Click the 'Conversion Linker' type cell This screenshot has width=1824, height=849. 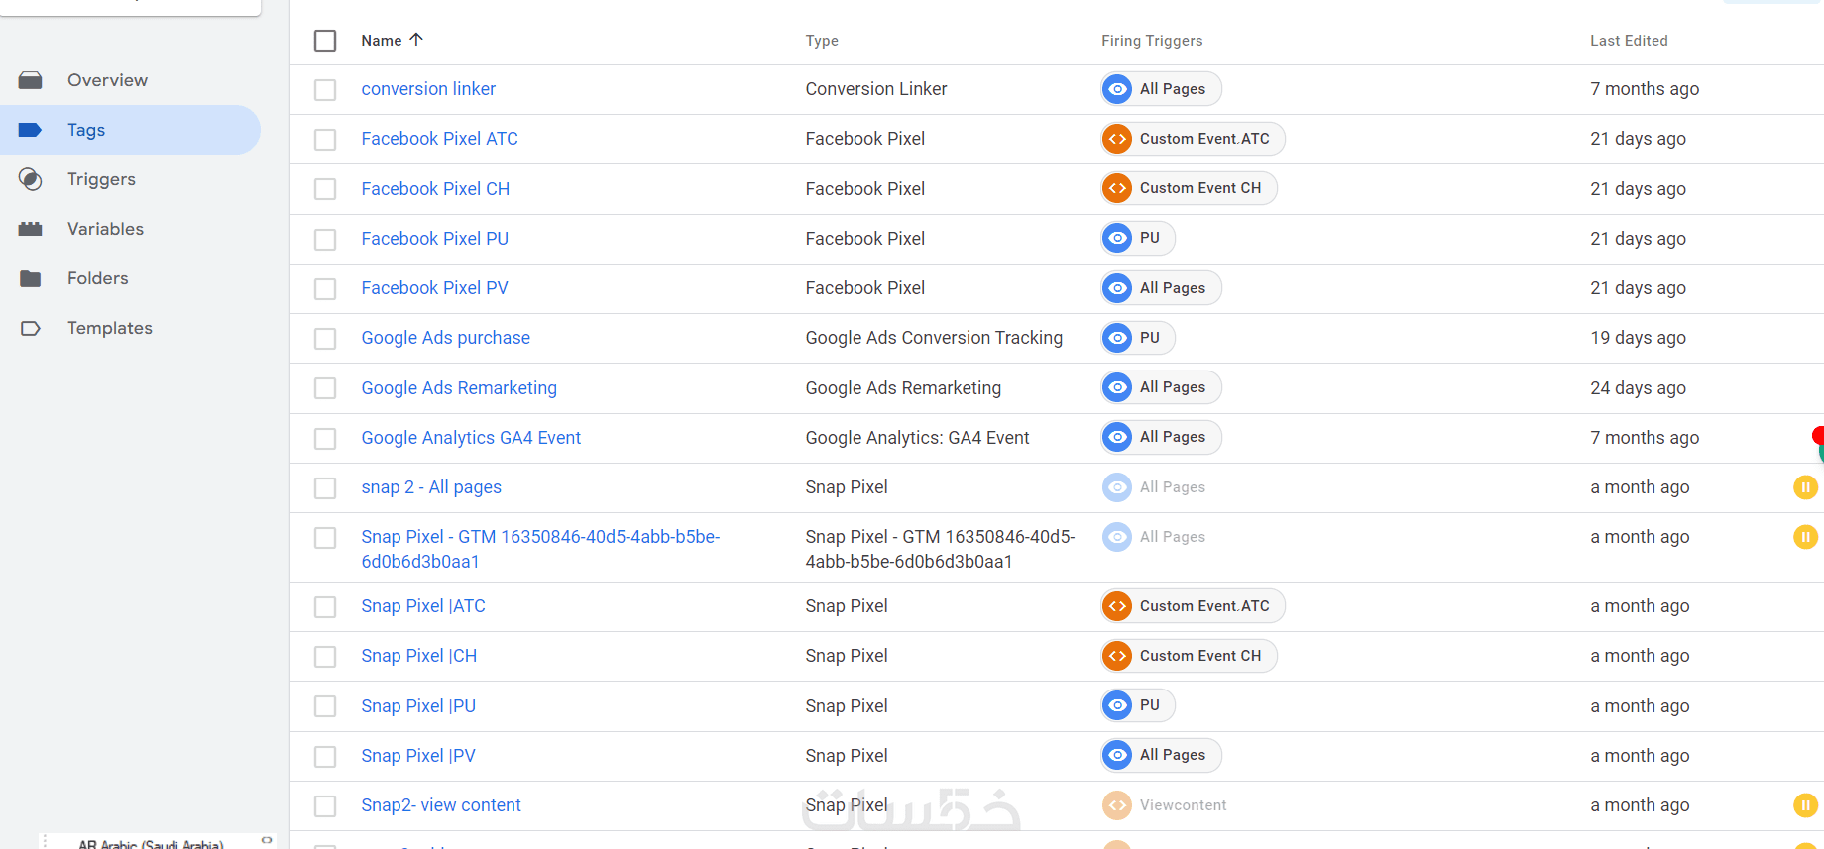876,89
